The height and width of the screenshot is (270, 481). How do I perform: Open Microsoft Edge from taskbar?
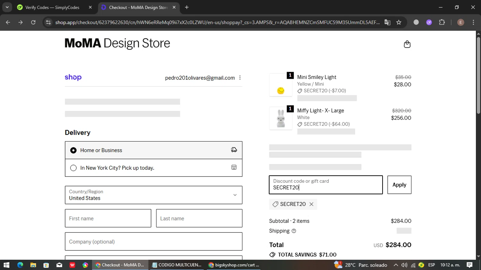click(x=20, y=265)
